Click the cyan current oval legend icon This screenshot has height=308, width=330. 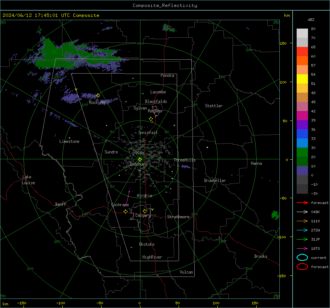302,257
